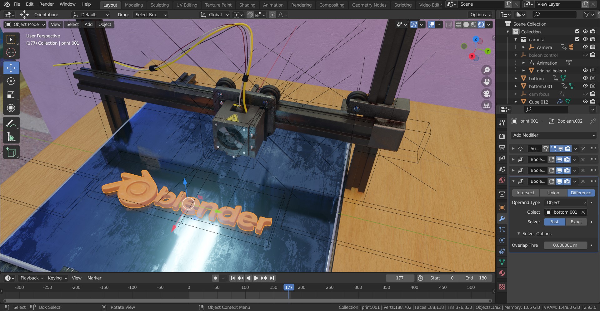
Task: Switch to the Shading workspace tab
Action: point(247,5)
